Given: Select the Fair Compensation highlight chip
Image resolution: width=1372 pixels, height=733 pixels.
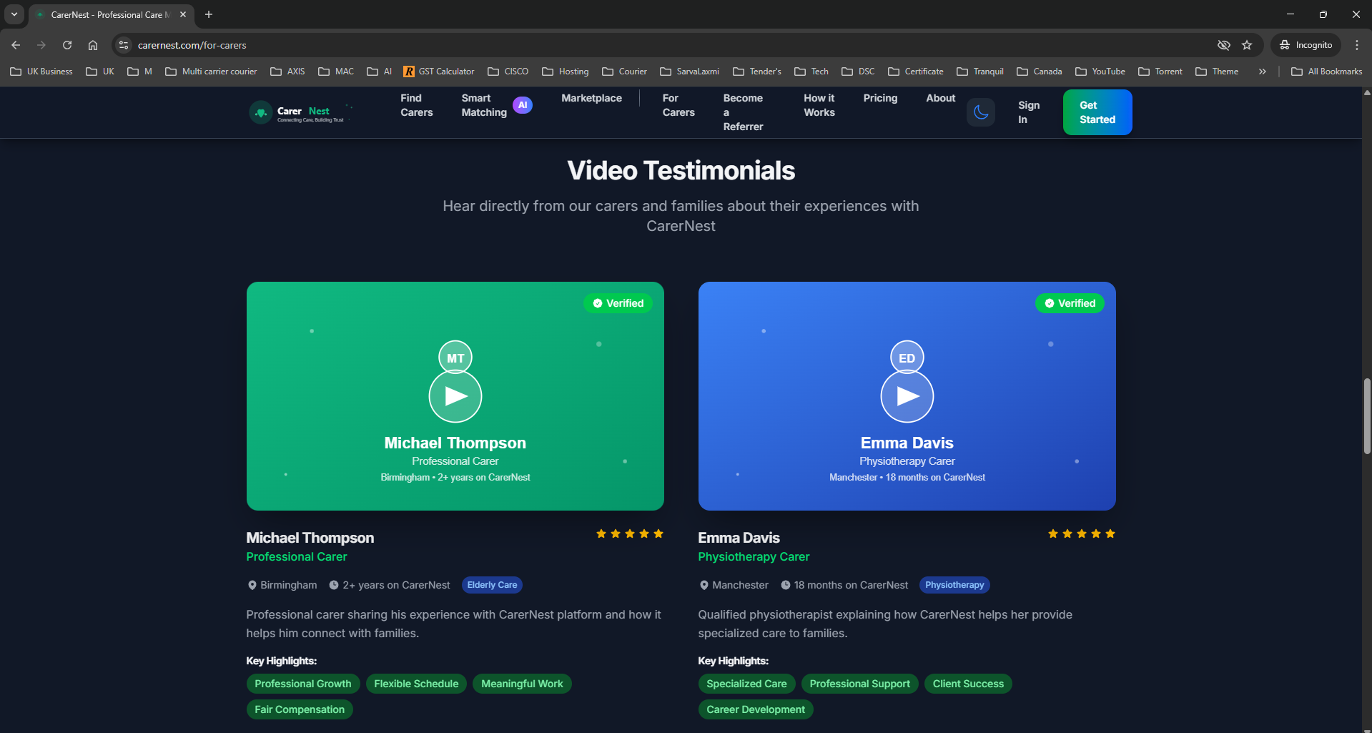Looking at the screenshot, I should (x=300, y=709).
